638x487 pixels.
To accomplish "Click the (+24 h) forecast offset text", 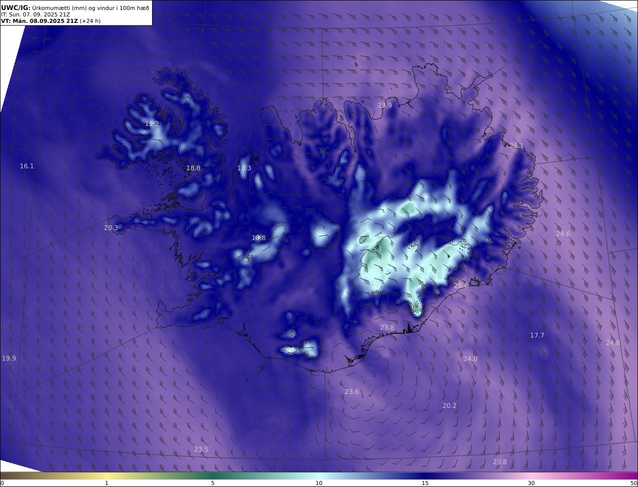I will tap(90, 21).
